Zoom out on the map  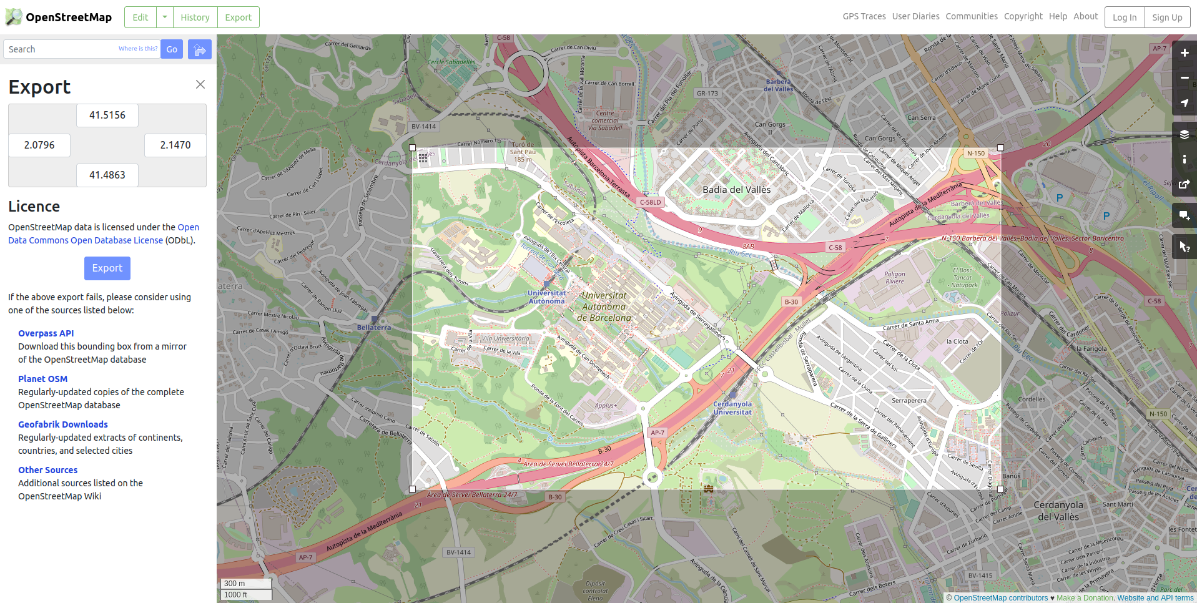click(1183, 77)
